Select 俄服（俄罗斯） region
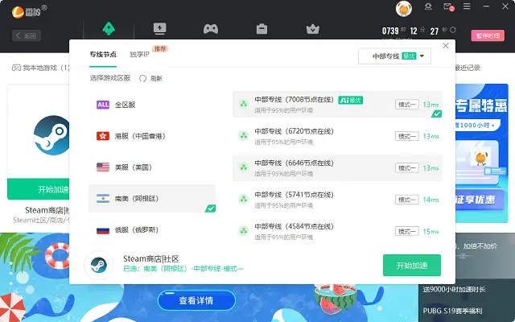 coord(152,230)
